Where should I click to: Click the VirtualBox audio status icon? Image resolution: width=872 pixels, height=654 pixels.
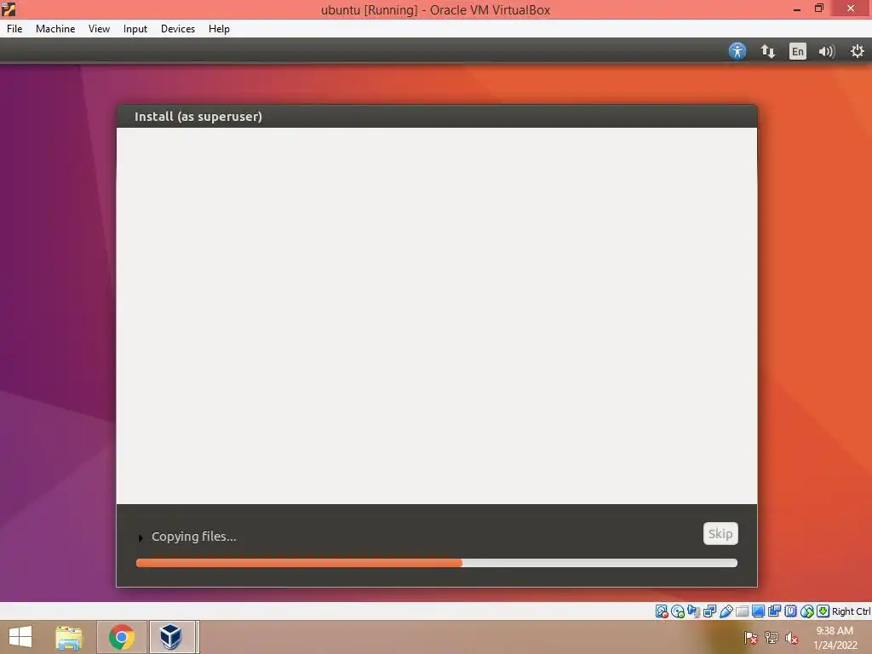[693, 611]
